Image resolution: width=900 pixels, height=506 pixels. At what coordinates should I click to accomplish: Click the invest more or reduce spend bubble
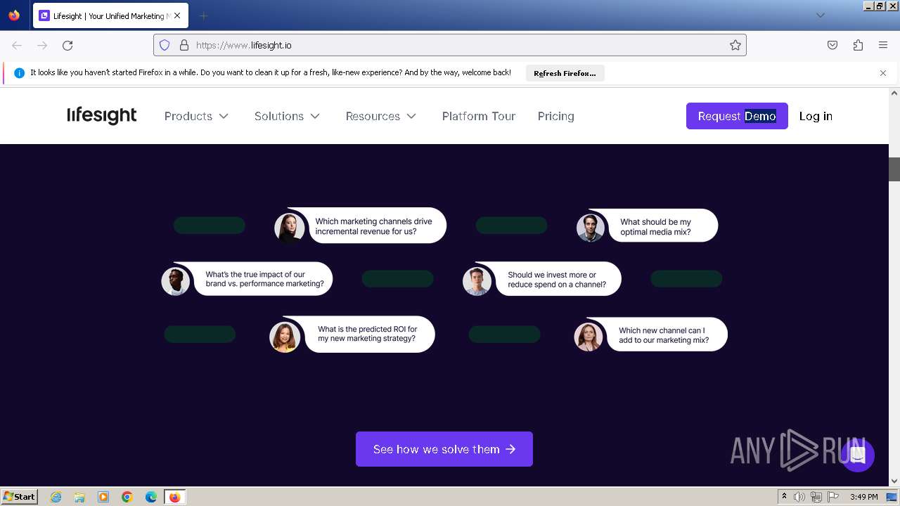[x=560, y=279]
